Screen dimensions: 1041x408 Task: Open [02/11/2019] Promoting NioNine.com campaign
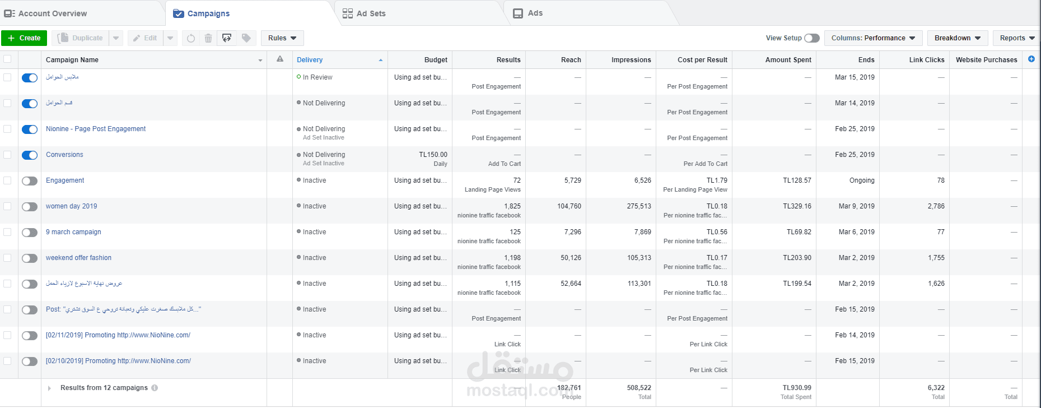pyautogui.click(x=118, y=335)
